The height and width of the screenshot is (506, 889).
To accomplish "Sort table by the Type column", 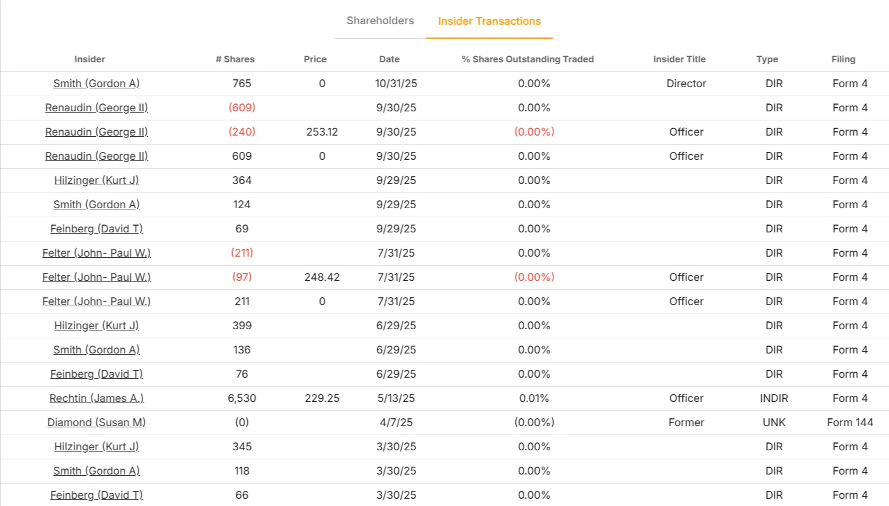I will [x=767, y=59].
